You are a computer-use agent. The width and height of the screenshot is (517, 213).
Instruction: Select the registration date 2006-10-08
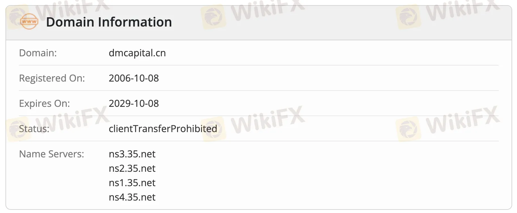(134, 78)
